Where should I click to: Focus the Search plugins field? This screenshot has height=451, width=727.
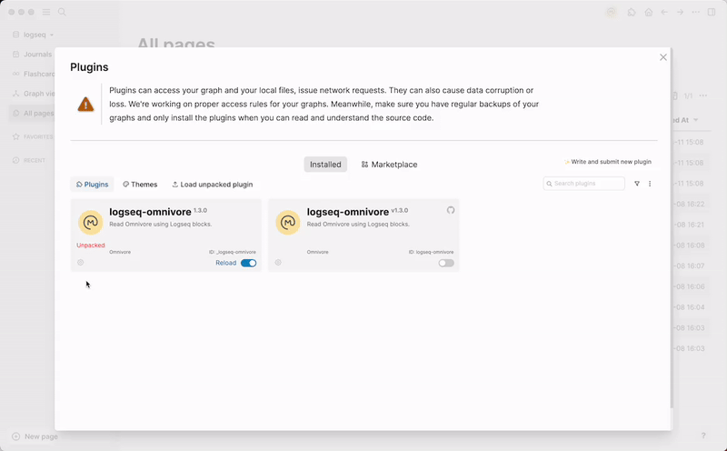pyautogui.click(x=583, y=184)
